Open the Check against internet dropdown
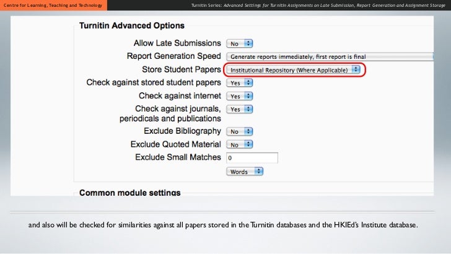 (x=240, y=96)
